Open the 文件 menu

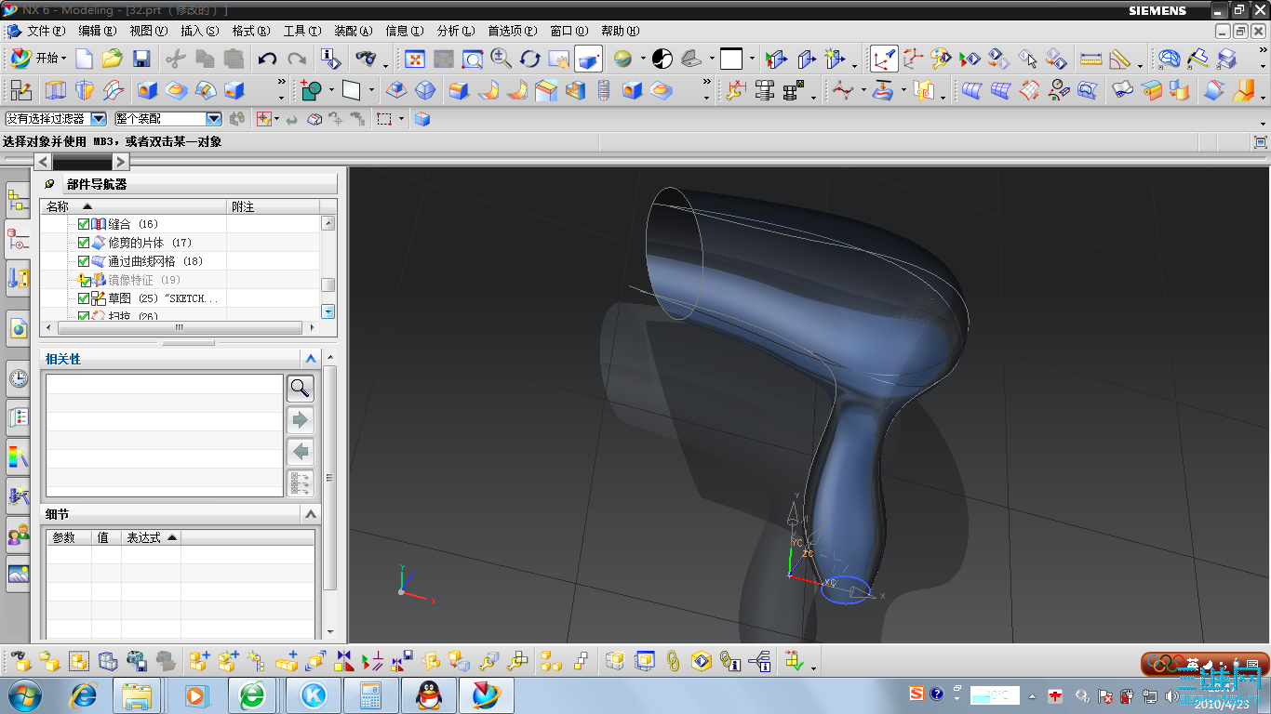click(45, 31)
